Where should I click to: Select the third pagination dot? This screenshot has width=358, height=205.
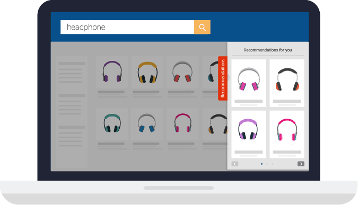(x=273, y=164)
